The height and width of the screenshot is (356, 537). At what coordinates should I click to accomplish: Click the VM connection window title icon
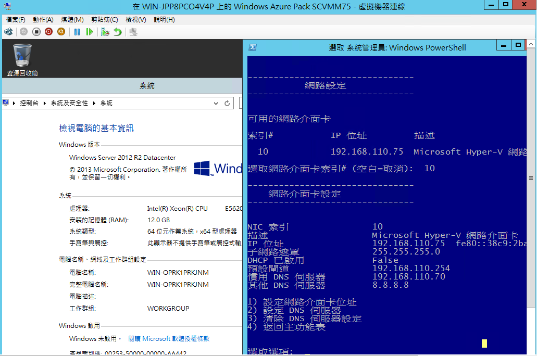coord(7,6)
